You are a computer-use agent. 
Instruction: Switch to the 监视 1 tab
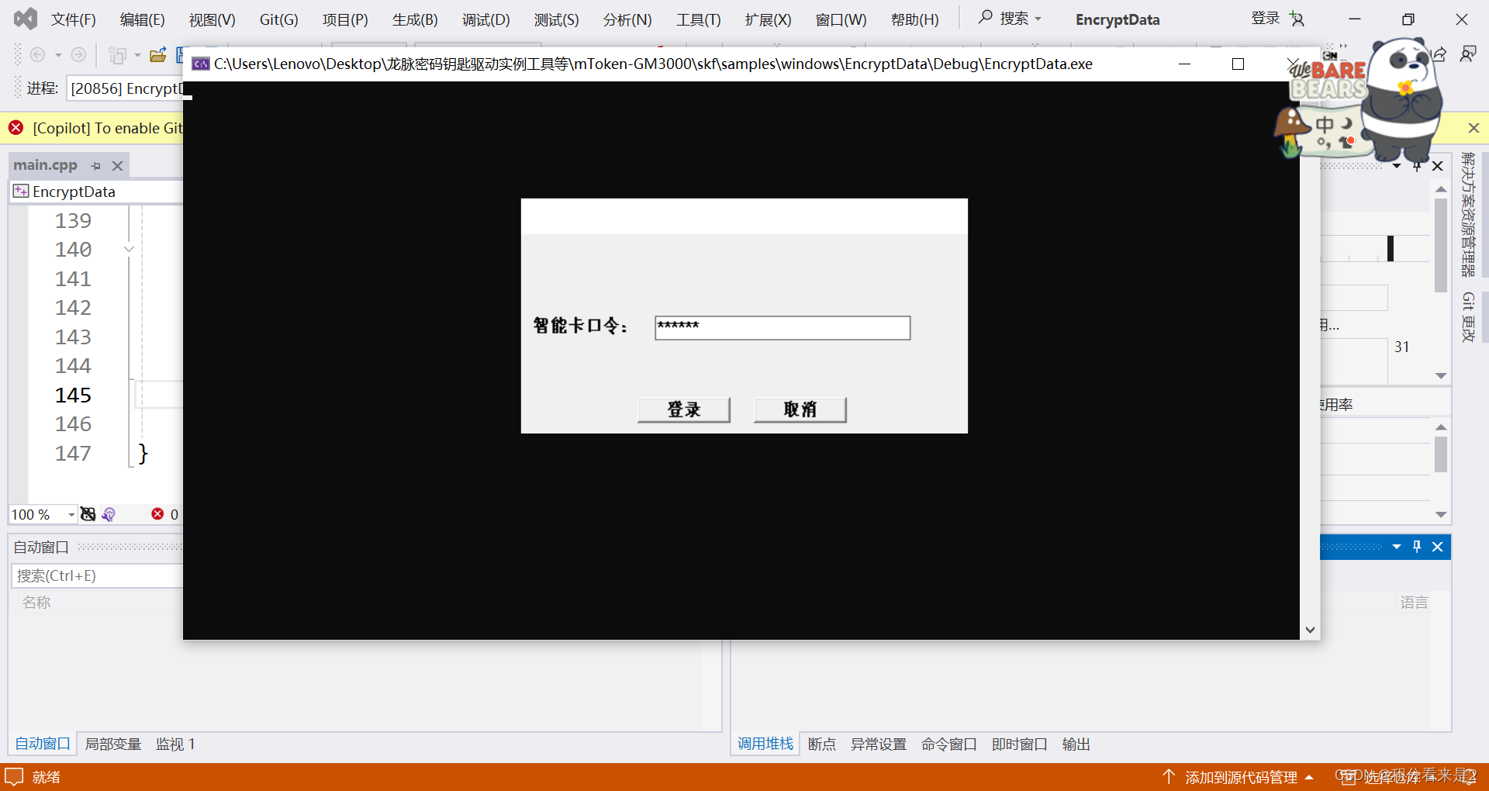176,744
